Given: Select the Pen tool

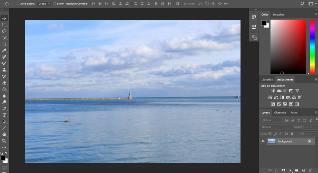Looking at the screenshot, I should (x=4, y=109).
